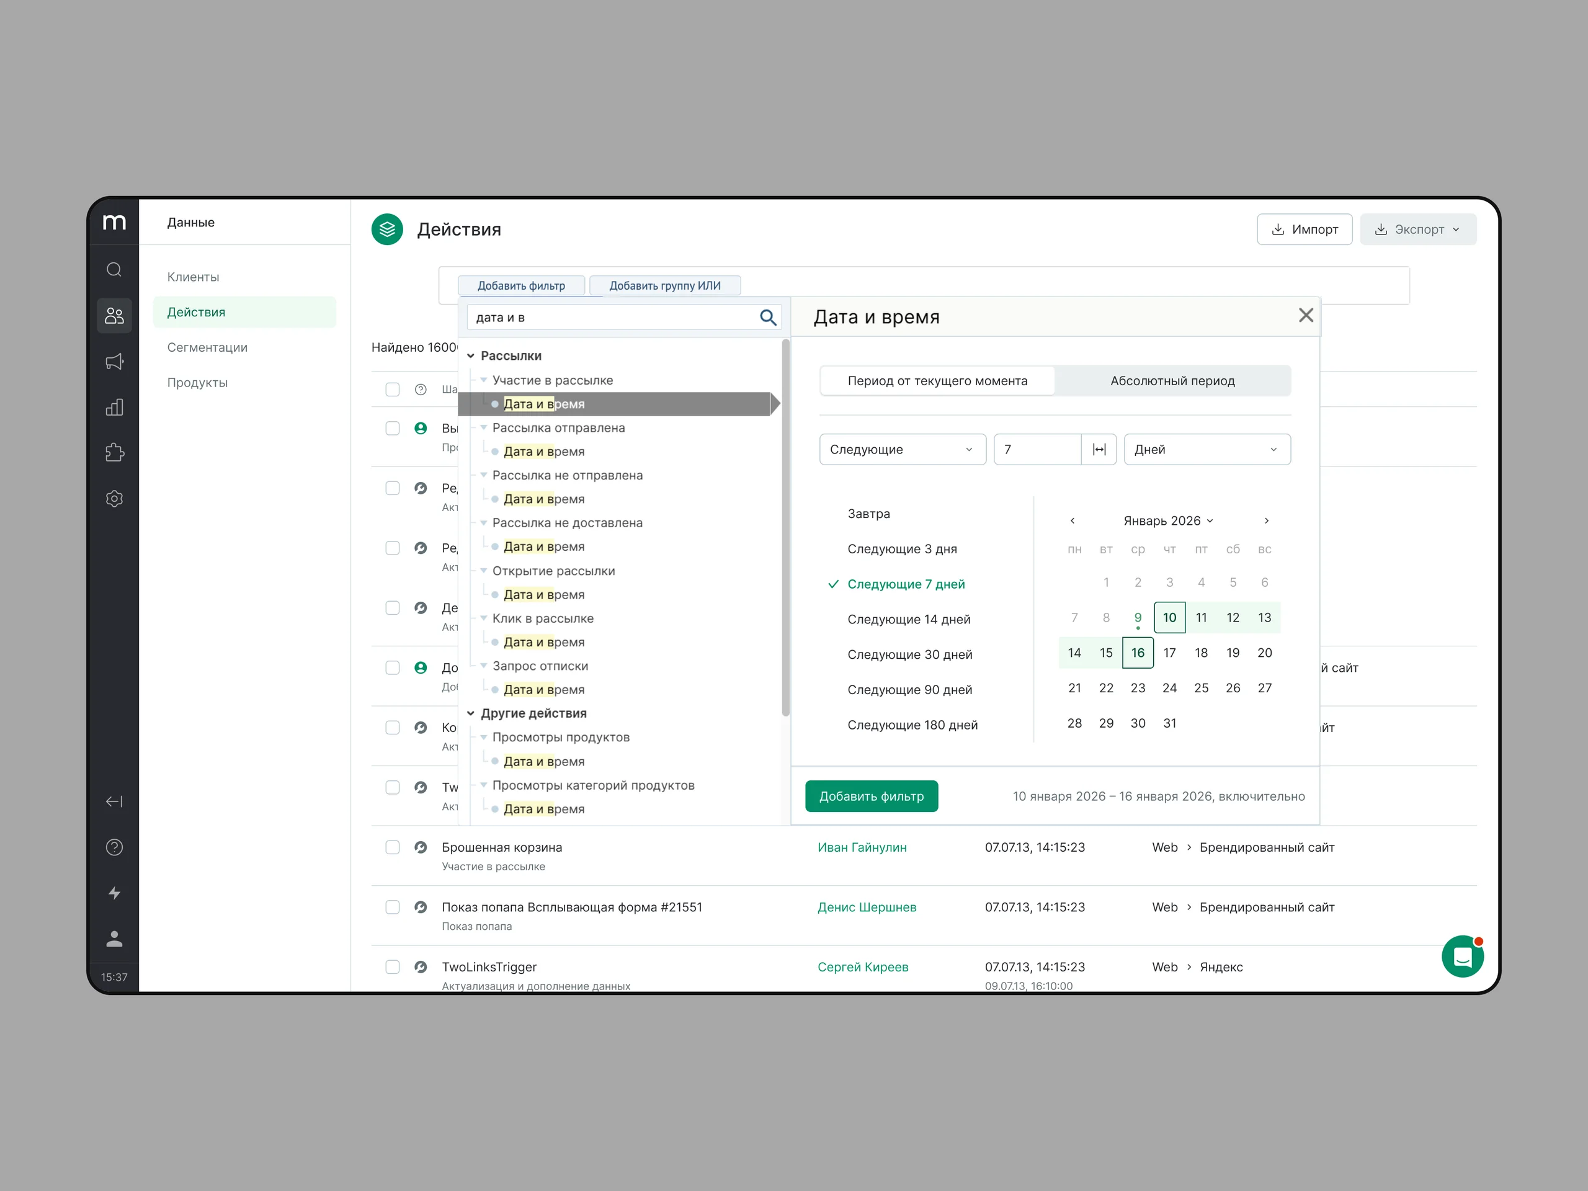The height and width of the screenshot is (1191, 1588).
Task: Open the bar chart analytics icon
Action: point(114,408)
